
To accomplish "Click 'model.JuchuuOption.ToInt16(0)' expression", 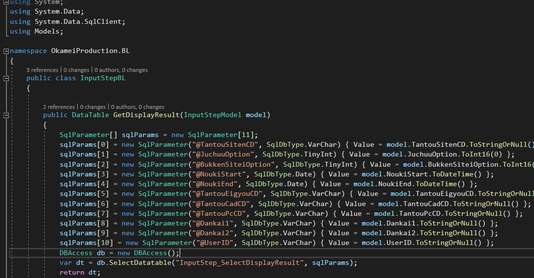I will coord(442,154).
